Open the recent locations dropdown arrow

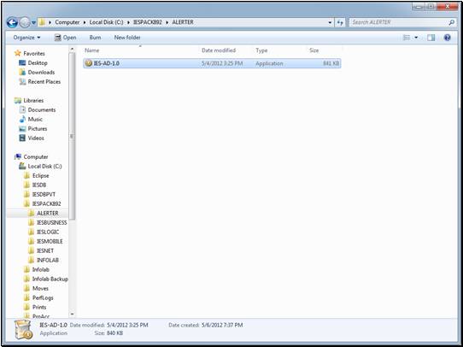(33, 23)
